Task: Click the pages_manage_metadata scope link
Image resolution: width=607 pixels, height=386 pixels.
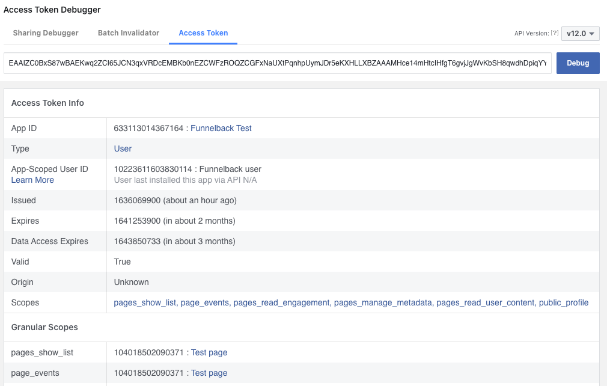Action: click(x=385, y=302)
